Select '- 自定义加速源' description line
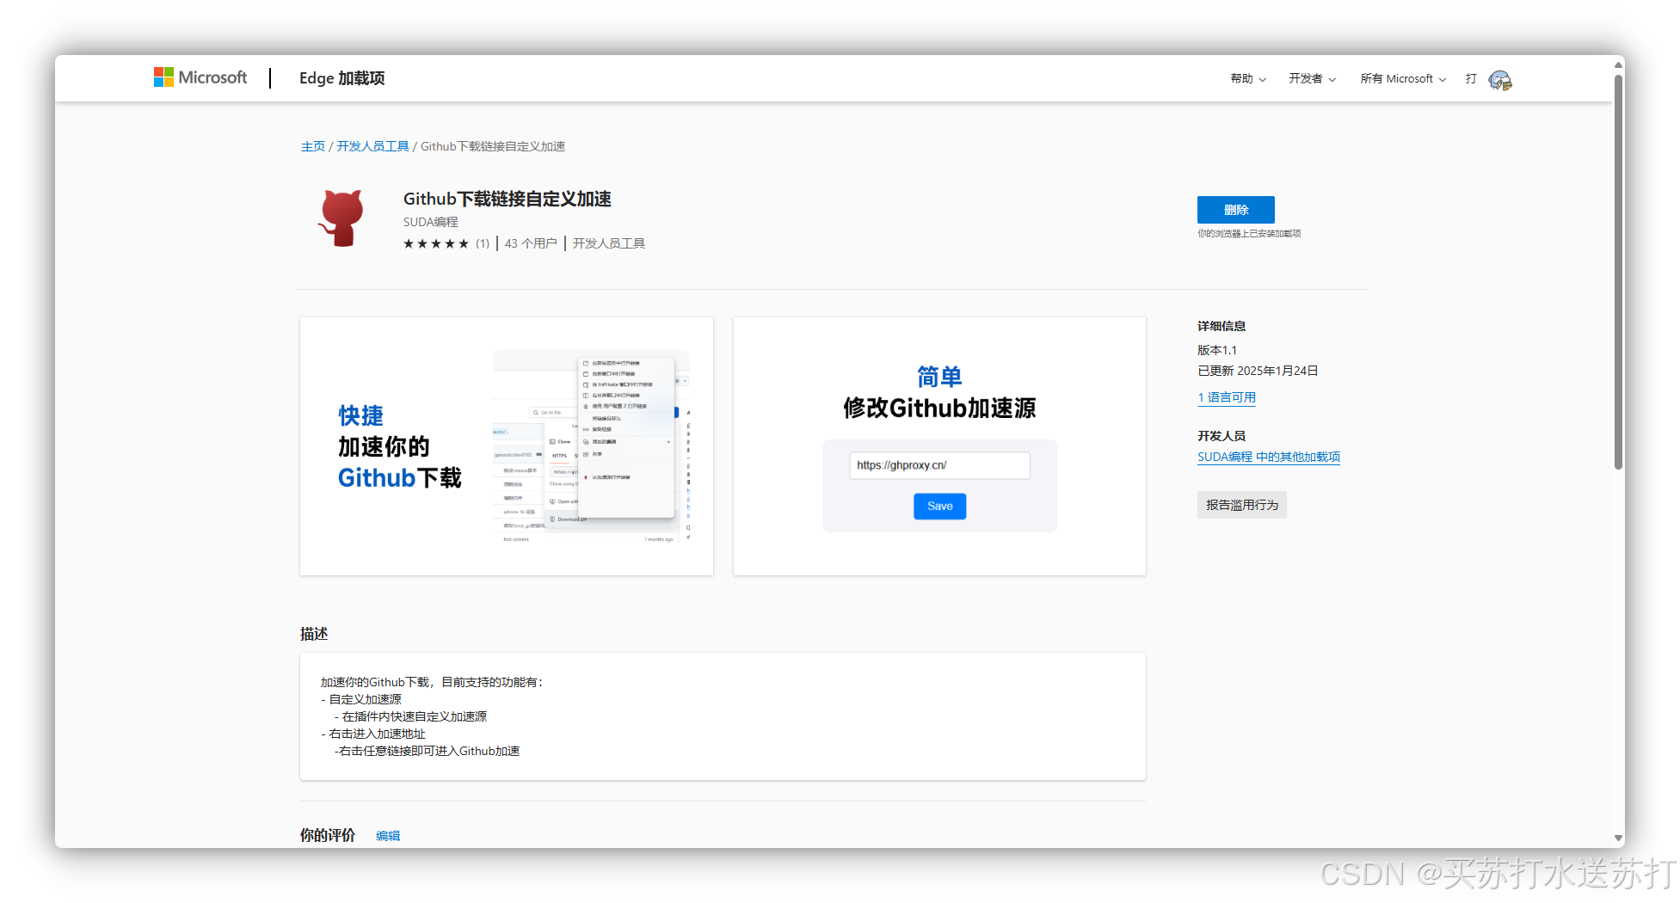1680x903 pixels. [x=361, y=699]
